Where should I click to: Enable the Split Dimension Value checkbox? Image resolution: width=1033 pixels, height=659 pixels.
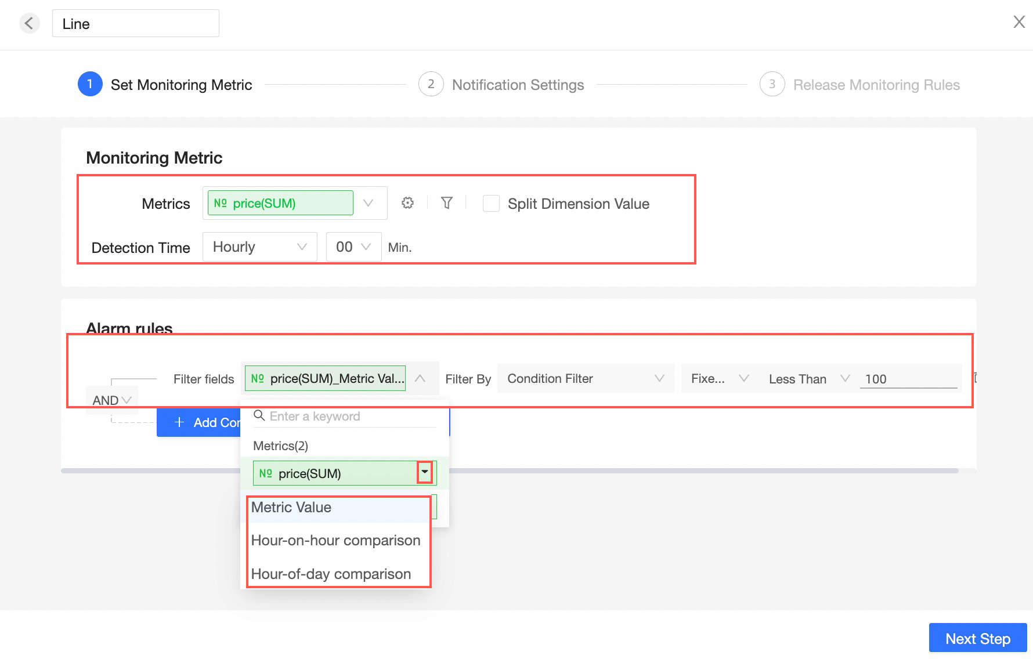coord(491,204)
